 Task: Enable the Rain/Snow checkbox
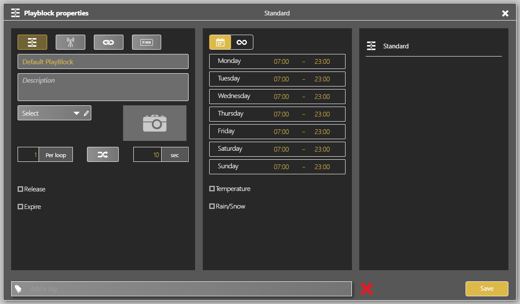[212, 206]
